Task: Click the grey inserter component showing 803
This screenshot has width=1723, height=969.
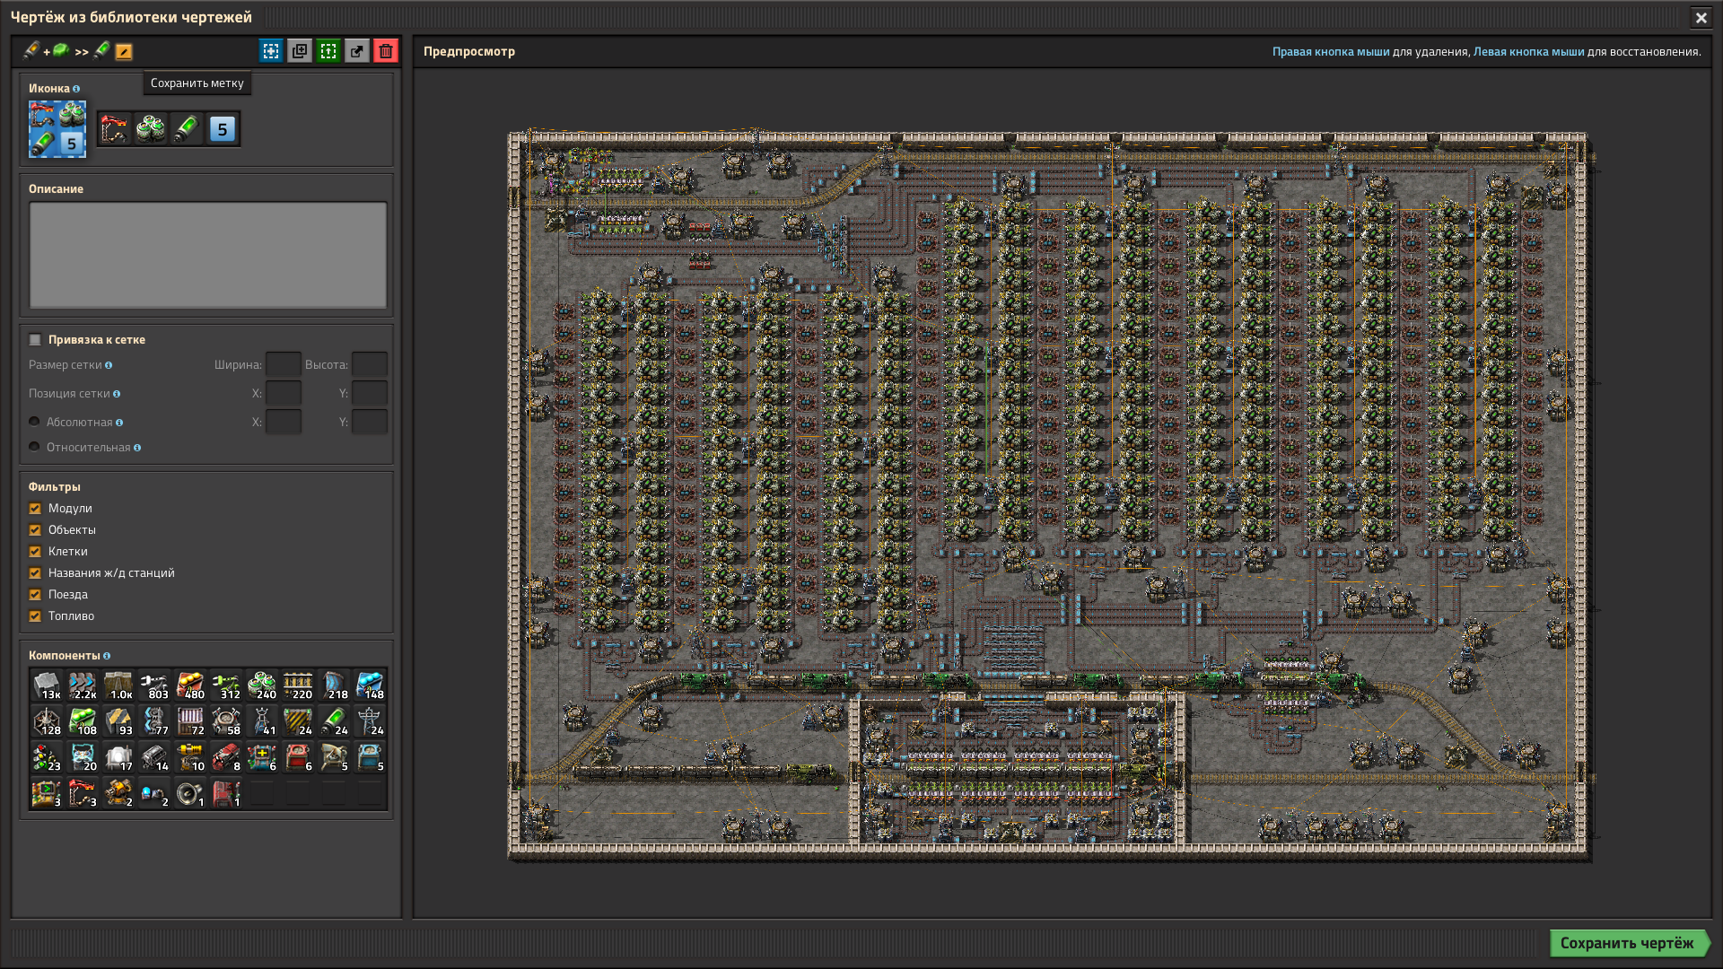Action: (154, 685)
